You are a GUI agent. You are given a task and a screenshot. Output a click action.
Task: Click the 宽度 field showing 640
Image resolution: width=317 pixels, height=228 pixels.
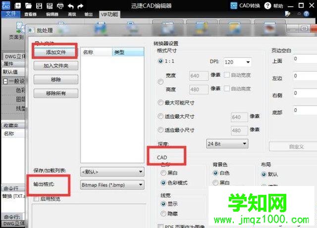coord(199,76)
